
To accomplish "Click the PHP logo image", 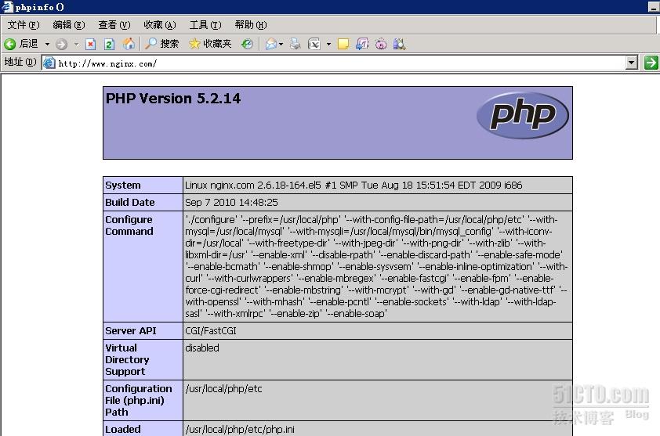I will [x=523, y=115].
